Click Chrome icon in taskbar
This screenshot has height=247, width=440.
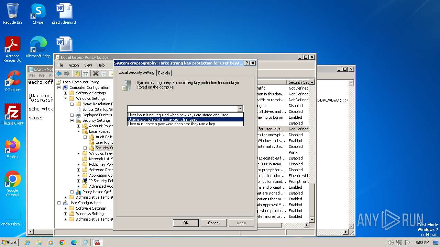coord(62,243)
